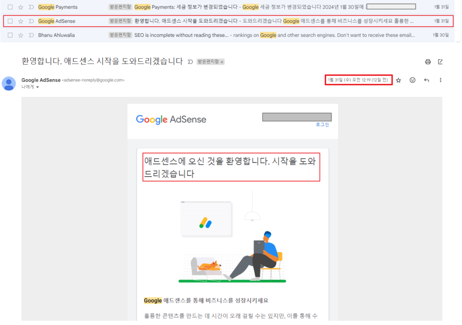Click the message timestamp 1월 31일 (수)

click(358, 80)
